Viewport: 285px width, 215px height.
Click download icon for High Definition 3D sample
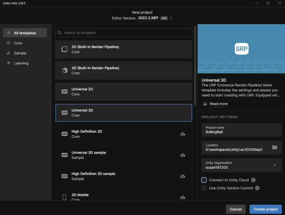coord(183,176)
